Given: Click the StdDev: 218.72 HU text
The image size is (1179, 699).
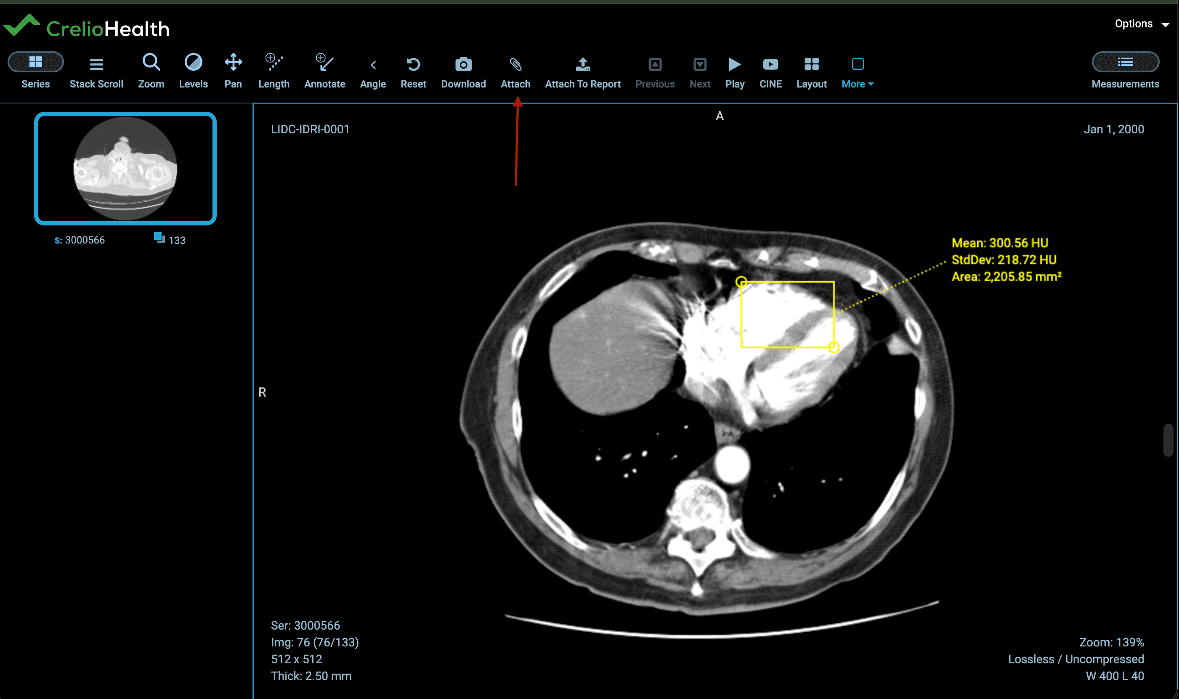Looking at the screenshot, I should point(1004,260).
